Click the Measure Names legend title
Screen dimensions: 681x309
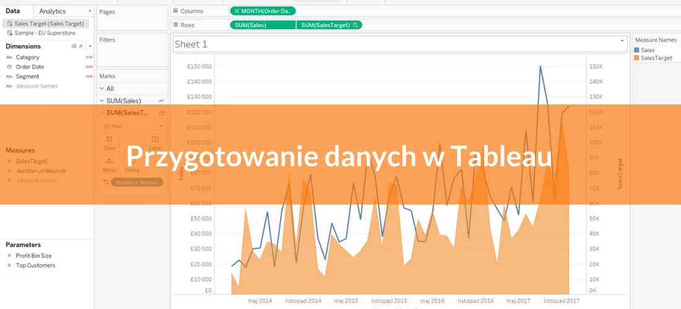656,40
